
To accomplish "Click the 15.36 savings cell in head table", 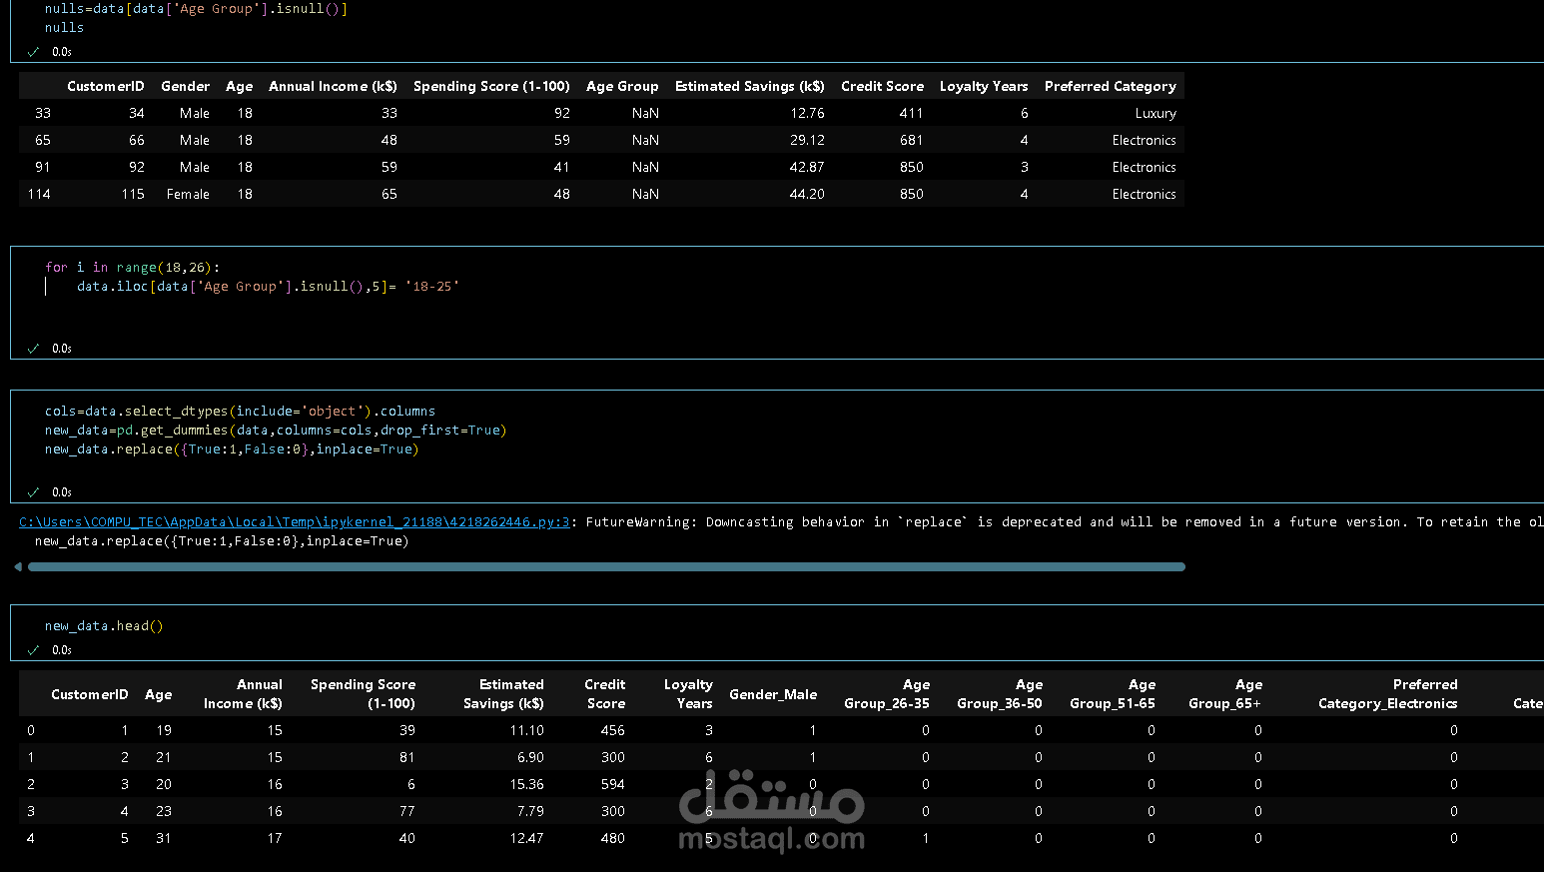I will coord(526,785).
